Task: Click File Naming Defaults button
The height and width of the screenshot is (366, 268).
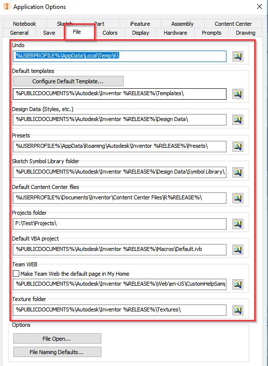Action: click(x=57, y=352)
